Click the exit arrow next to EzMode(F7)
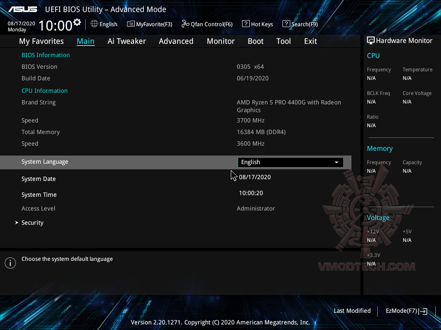This screenshot has width=441, height=330. point(423,311)
